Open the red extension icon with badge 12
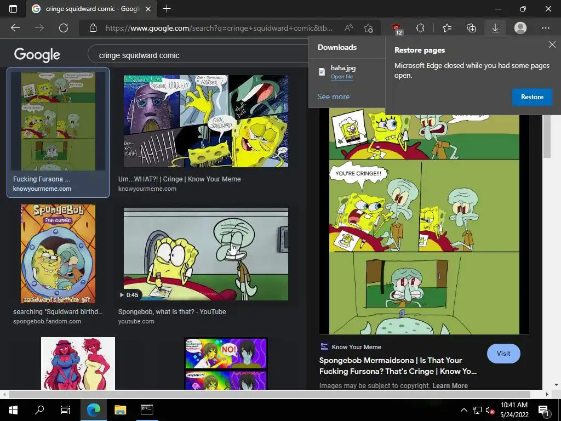The image size is (561, 421). point(397,29)
